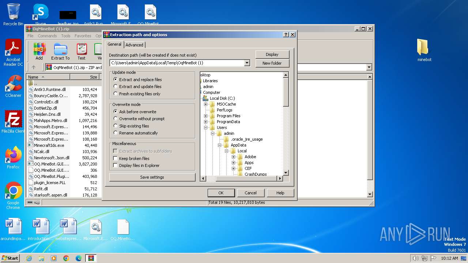Click the Extract To toolbar icon
This screenshot has width=468, height=263.
pyautogui.click(x=60, y=52)
